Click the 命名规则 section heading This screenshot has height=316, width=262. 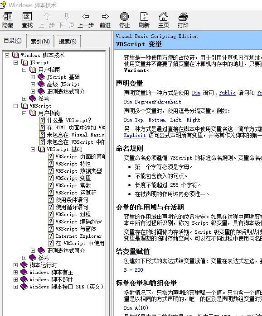pyautogui.click(x=129, y=148)
